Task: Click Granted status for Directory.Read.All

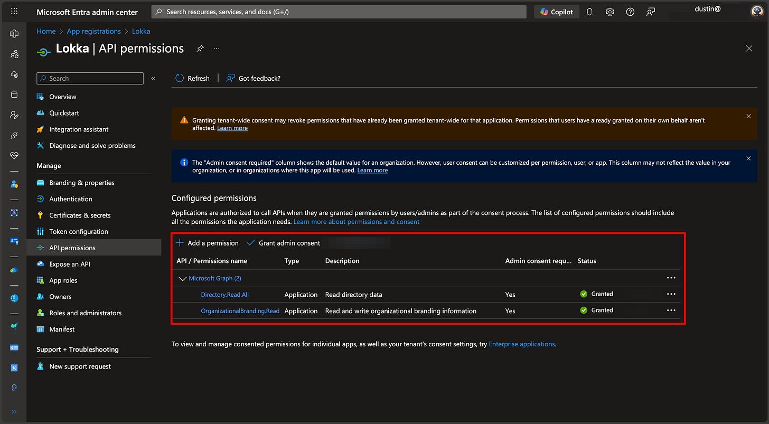Action: click(597, 294)
